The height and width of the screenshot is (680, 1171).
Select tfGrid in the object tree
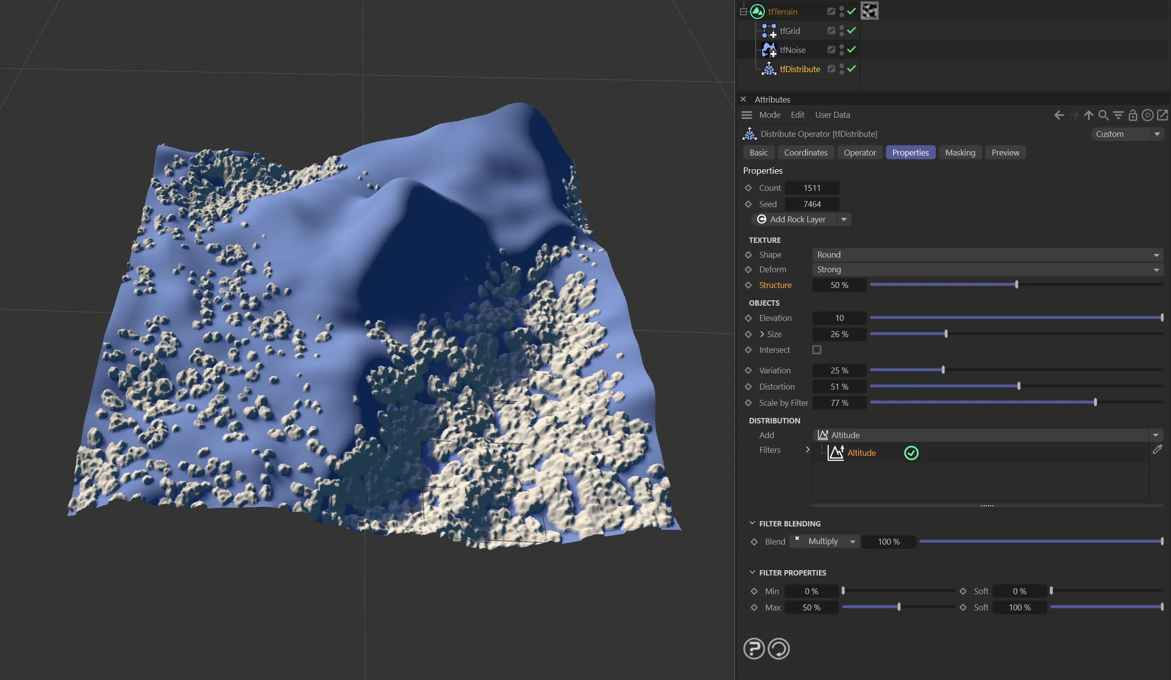(789, 31)
